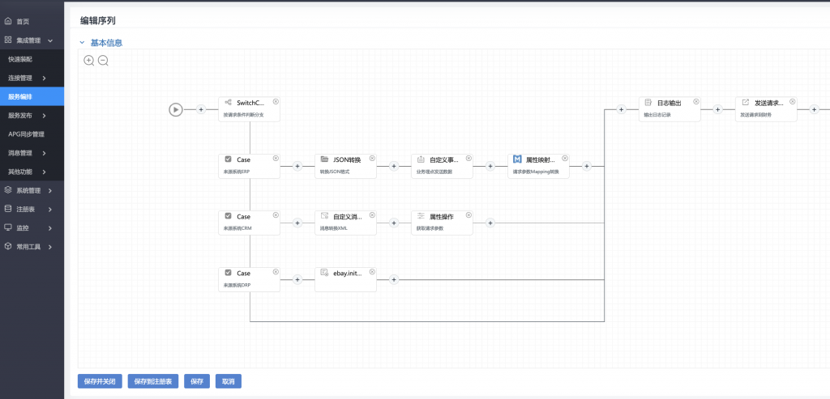Delete the JSON转换 node using its close icon
The height and width of the screenshot is (399, 830).
(x=372, y=159)
